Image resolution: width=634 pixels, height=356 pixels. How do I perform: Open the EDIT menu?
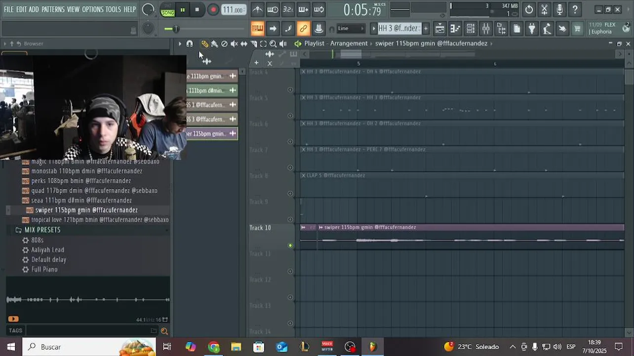click(21, 9)
